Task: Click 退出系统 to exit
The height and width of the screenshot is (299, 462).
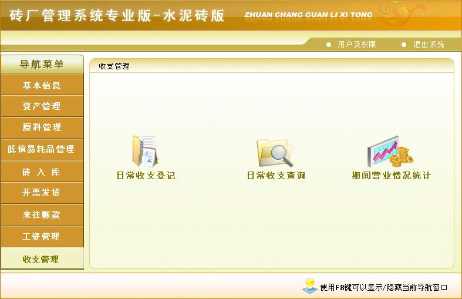Action: [x=429, y=45]
